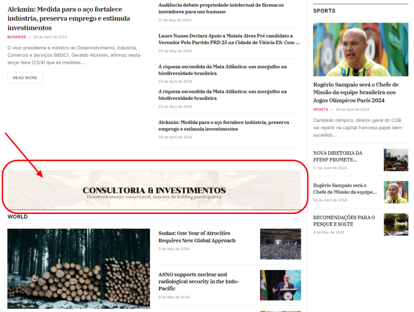Image resolution: width=414 pixels, height=312 pixels.
Task: Click the fishing boat thumbnail in the sidebar
Action: click(396, 224)
